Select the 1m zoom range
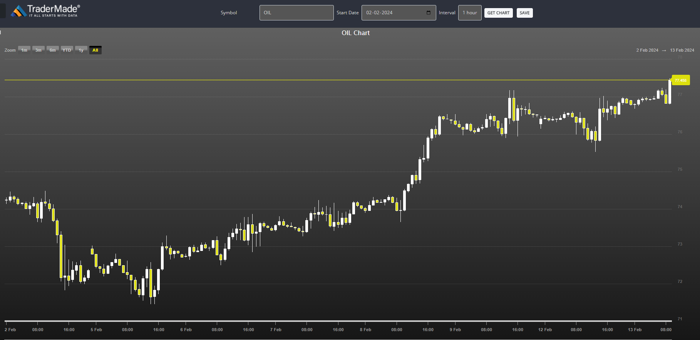The height and width of the screenshot is (340, 700). pyautogui.click(x=24, y=50)
